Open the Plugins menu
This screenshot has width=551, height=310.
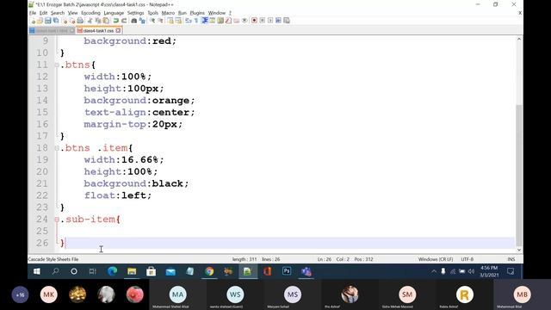197,13
